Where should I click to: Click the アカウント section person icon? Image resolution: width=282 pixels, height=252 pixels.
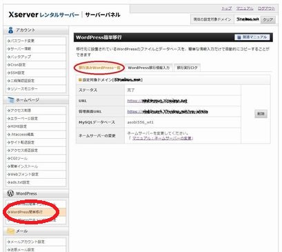point(10,30)
